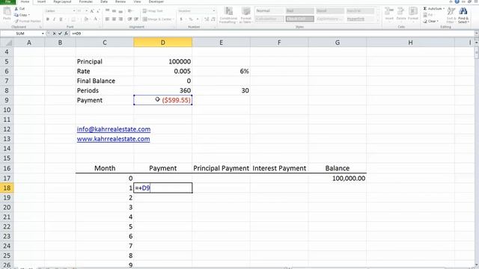Click inside the formula bar text
Viewport: 479px width, 269px height.
[x=76, y=34]
